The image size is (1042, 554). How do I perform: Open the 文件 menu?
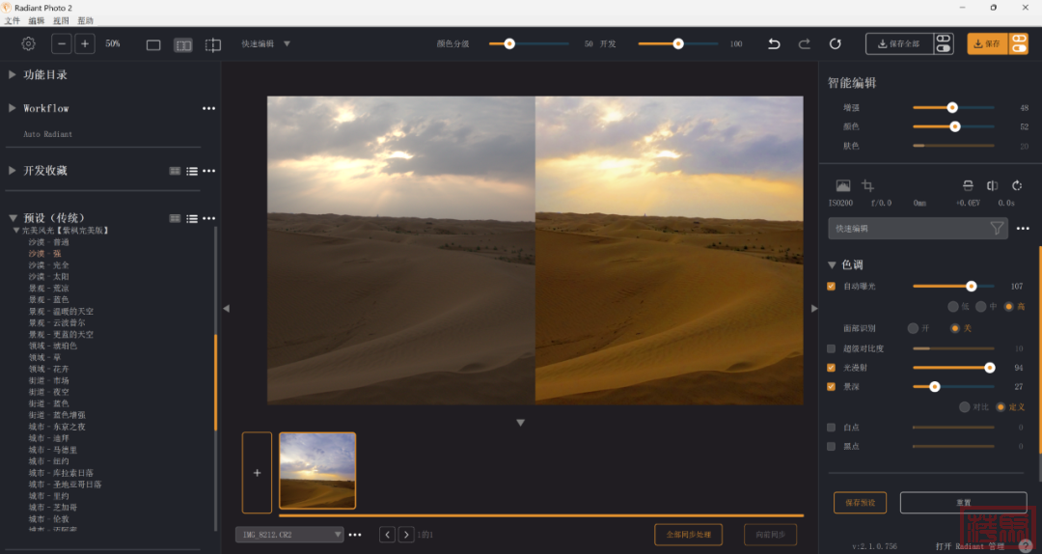click(12, 20)
